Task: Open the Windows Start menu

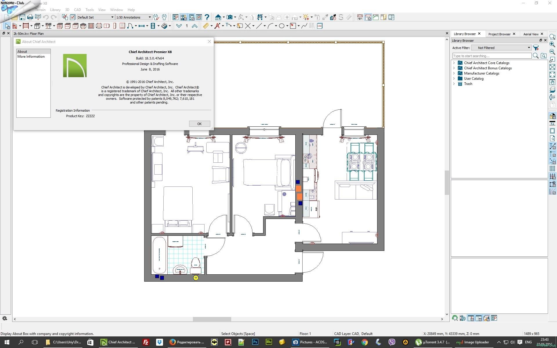Action: click(7, 342)
